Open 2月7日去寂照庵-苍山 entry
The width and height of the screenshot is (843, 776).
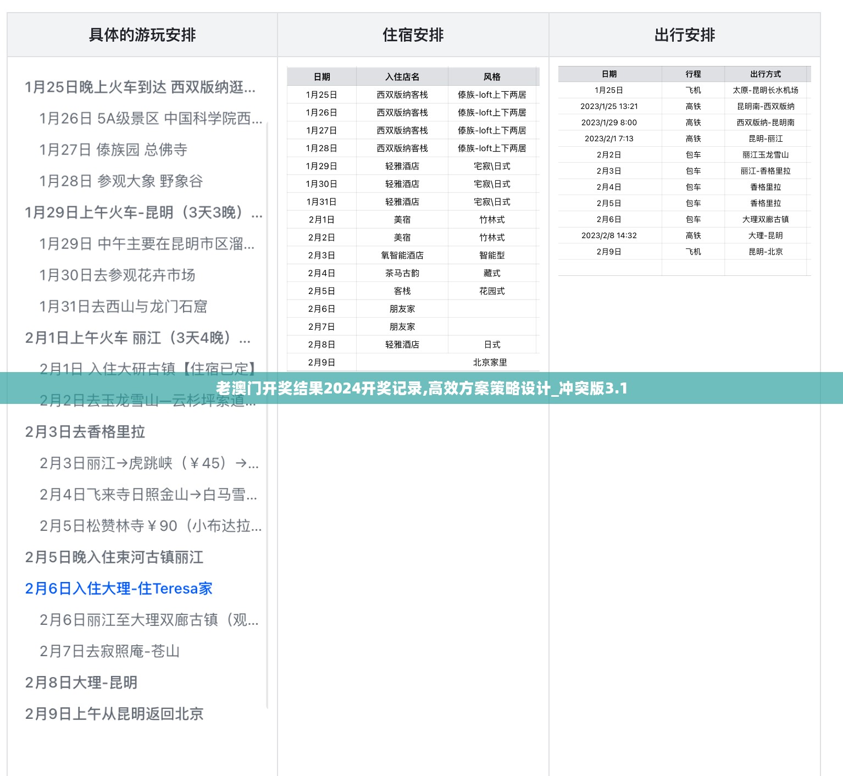pyautogui.click(x=109, y=651)
